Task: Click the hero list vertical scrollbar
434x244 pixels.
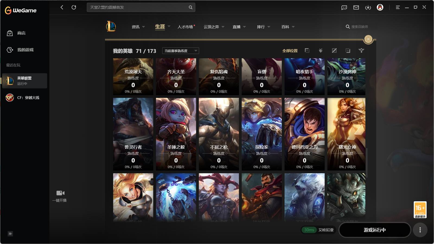Action: [366, 163]
